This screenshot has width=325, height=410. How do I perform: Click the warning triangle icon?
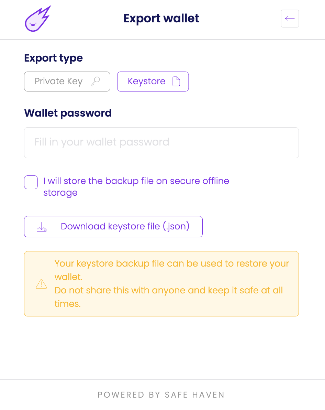[x=41, y=284]
